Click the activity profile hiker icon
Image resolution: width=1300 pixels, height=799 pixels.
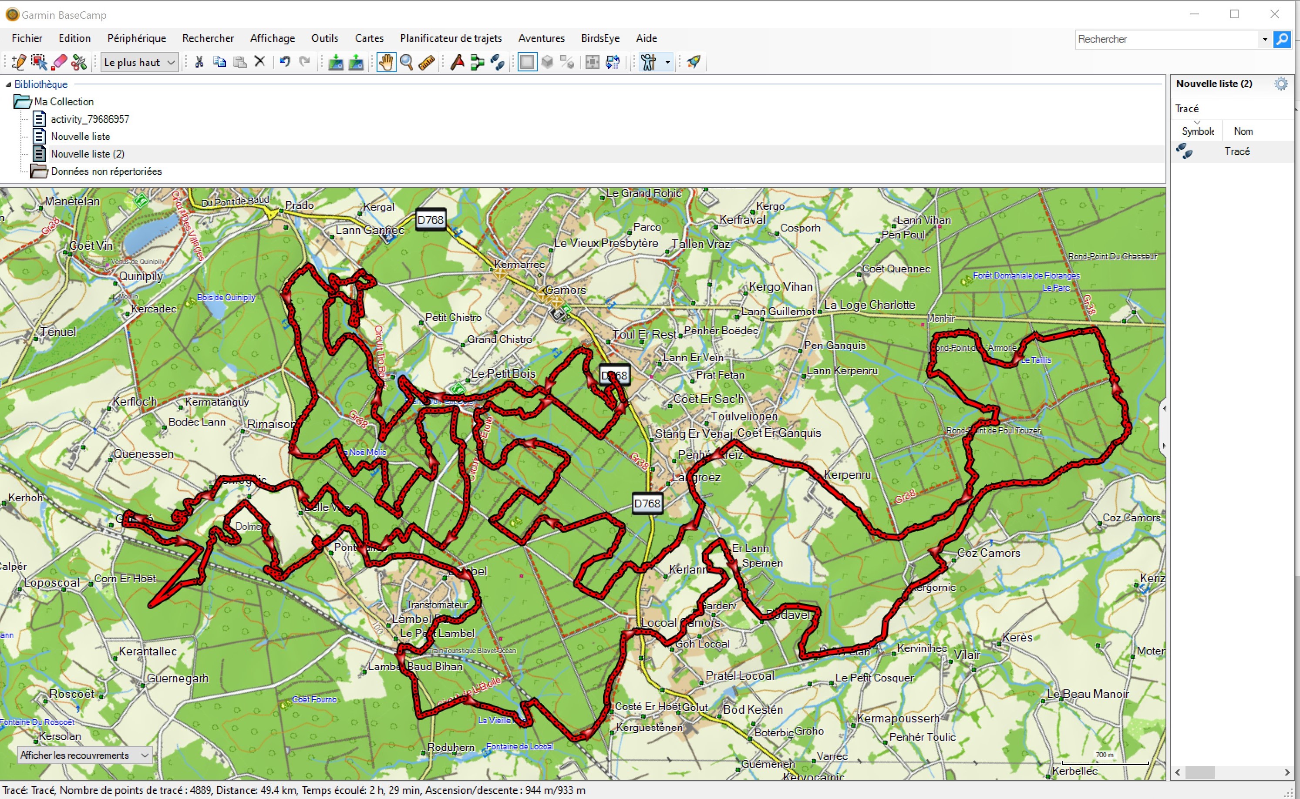(x=649, y=62)
